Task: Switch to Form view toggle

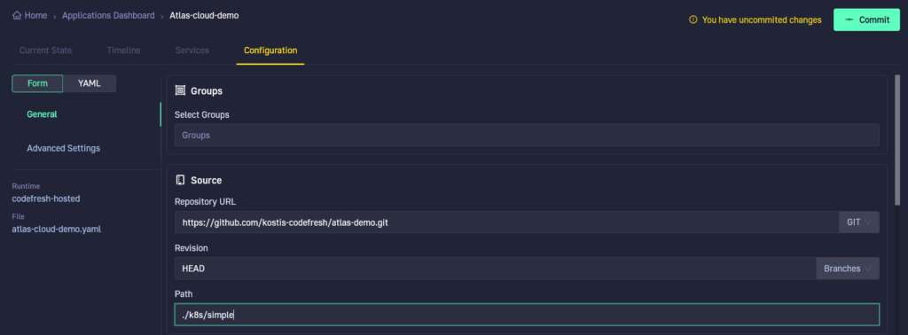Action: [37, 83]
